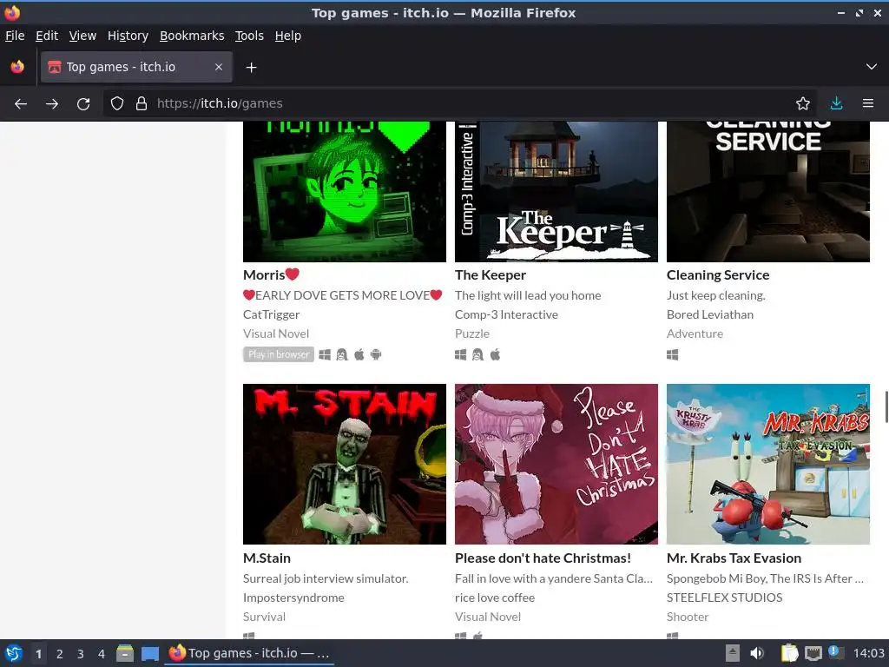Open Firefox hamburger application menu
This screenshot has width=889, height=667.
(x=868, y=103)
